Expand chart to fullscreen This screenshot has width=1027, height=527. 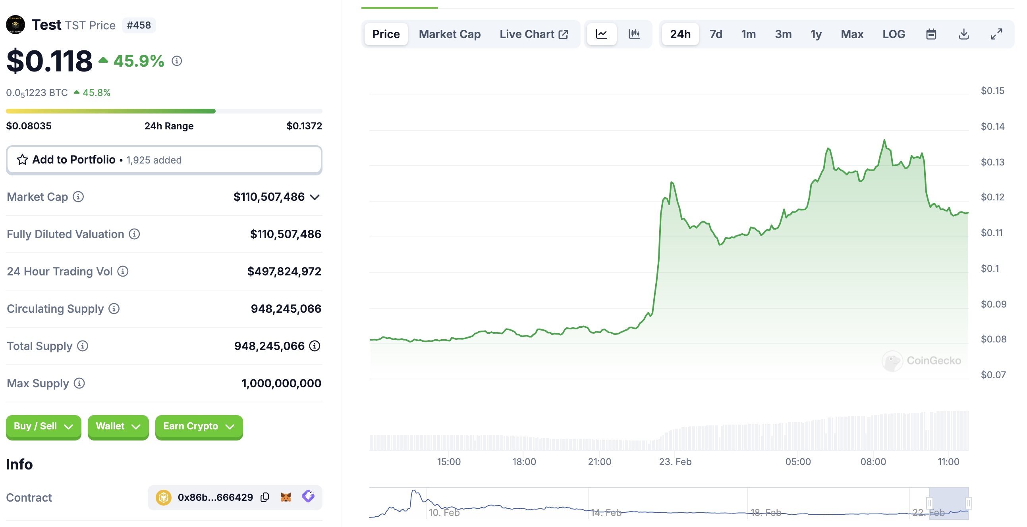(x=996, y=34)
